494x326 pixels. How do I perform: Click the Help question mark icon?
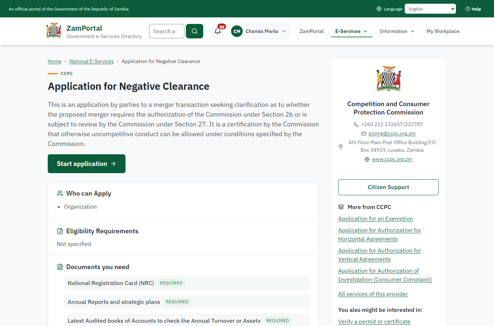(x=468, y=9)
